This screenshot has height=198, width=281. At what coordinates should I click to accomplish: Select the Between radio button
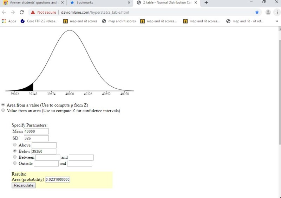[x=15, y=157]
